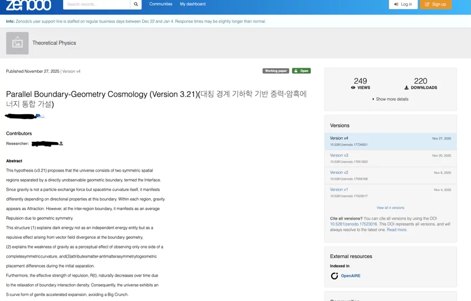
Task: Click the Sign up button
Action: (435, 4)
